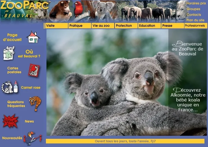Screen dimensions: 208x147
Task: Open the Nouveautés text link
Action: [x=12, y=138]
